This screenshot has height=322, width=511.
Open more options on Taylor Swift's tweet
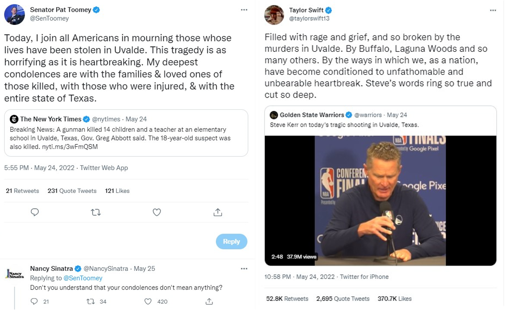493,10
